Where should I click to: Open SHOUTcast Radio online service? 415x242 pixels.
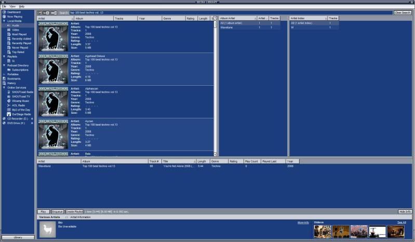click(22, 92)
